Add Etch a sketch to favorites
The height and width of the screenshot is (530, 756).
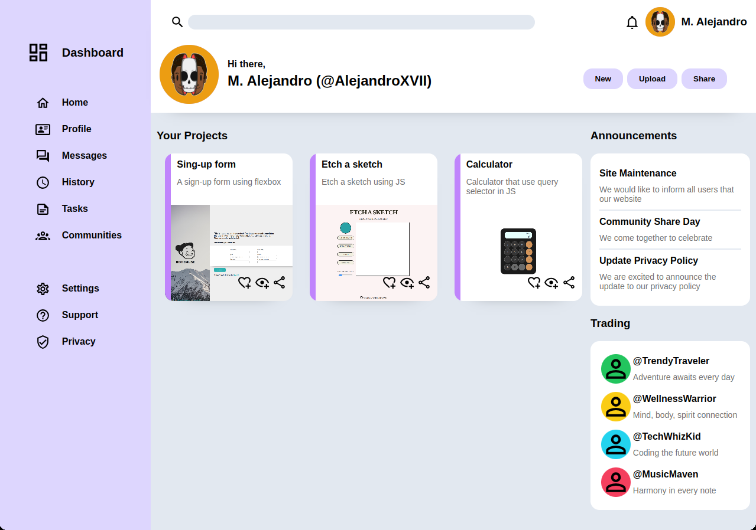[x=389, y=283]
